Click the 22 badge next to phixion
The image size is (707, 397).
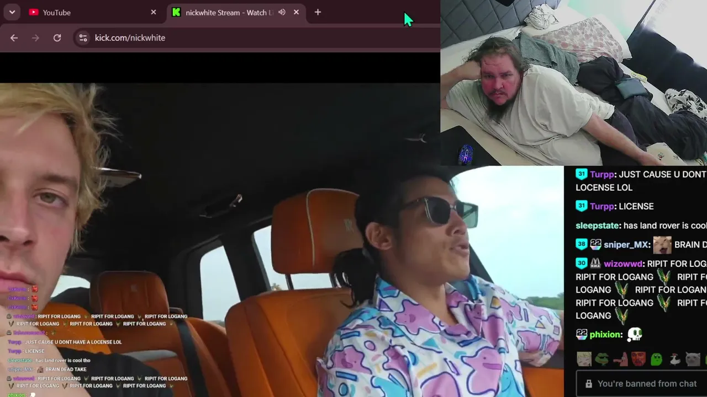[582, 334]
